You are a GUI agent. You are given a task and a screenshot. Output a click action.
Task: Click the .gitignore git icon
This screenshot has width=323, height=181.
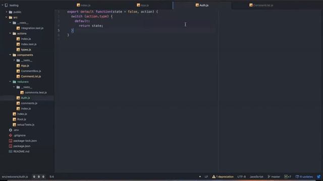(11, 135)
